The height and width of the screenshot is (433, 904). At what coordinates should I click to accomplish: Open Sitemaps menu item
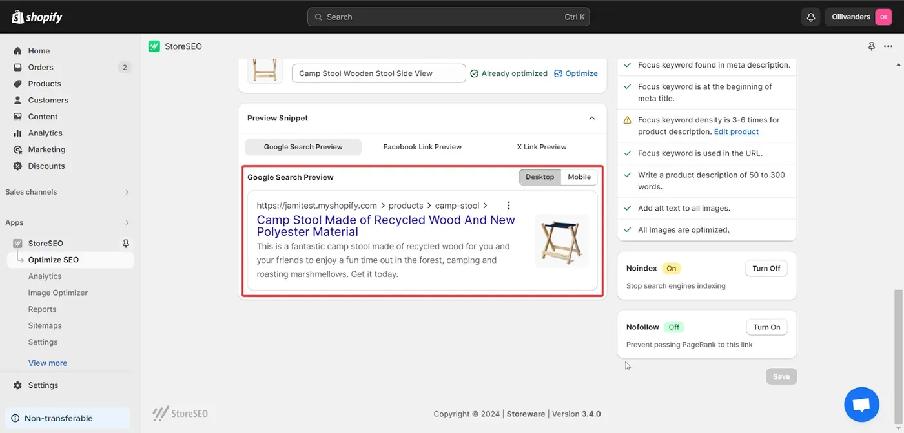[x=45, y=325]
